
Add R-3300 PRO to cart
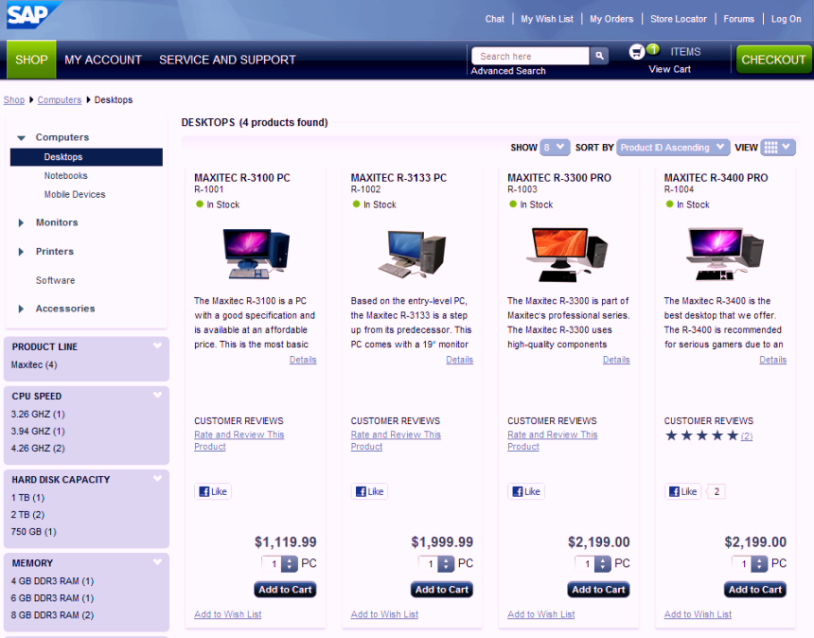[x=598, y=590]
